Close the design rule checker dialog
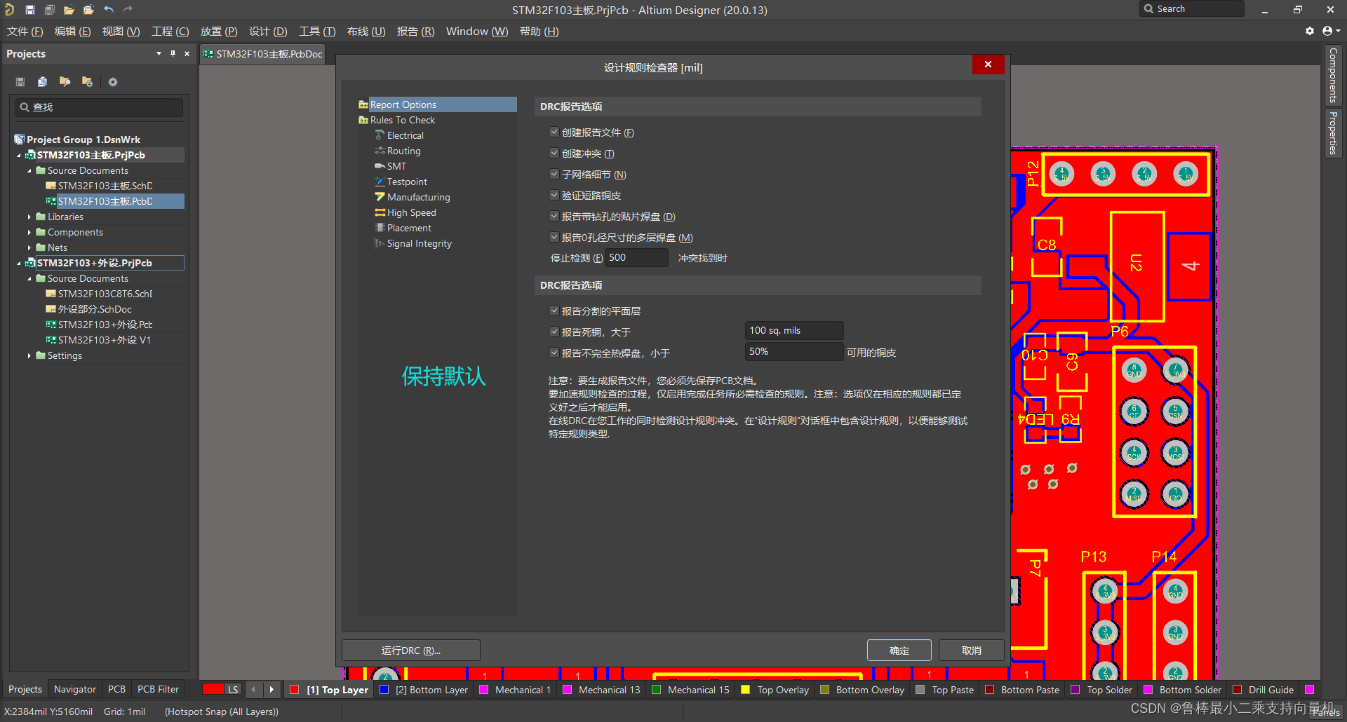Viewport: 1347px width, 722px height. click(x=988, y=64)
